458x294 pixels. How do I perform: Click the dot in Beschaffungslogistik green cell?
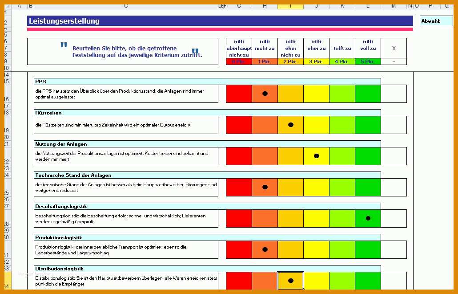click(x=368, y=218)
